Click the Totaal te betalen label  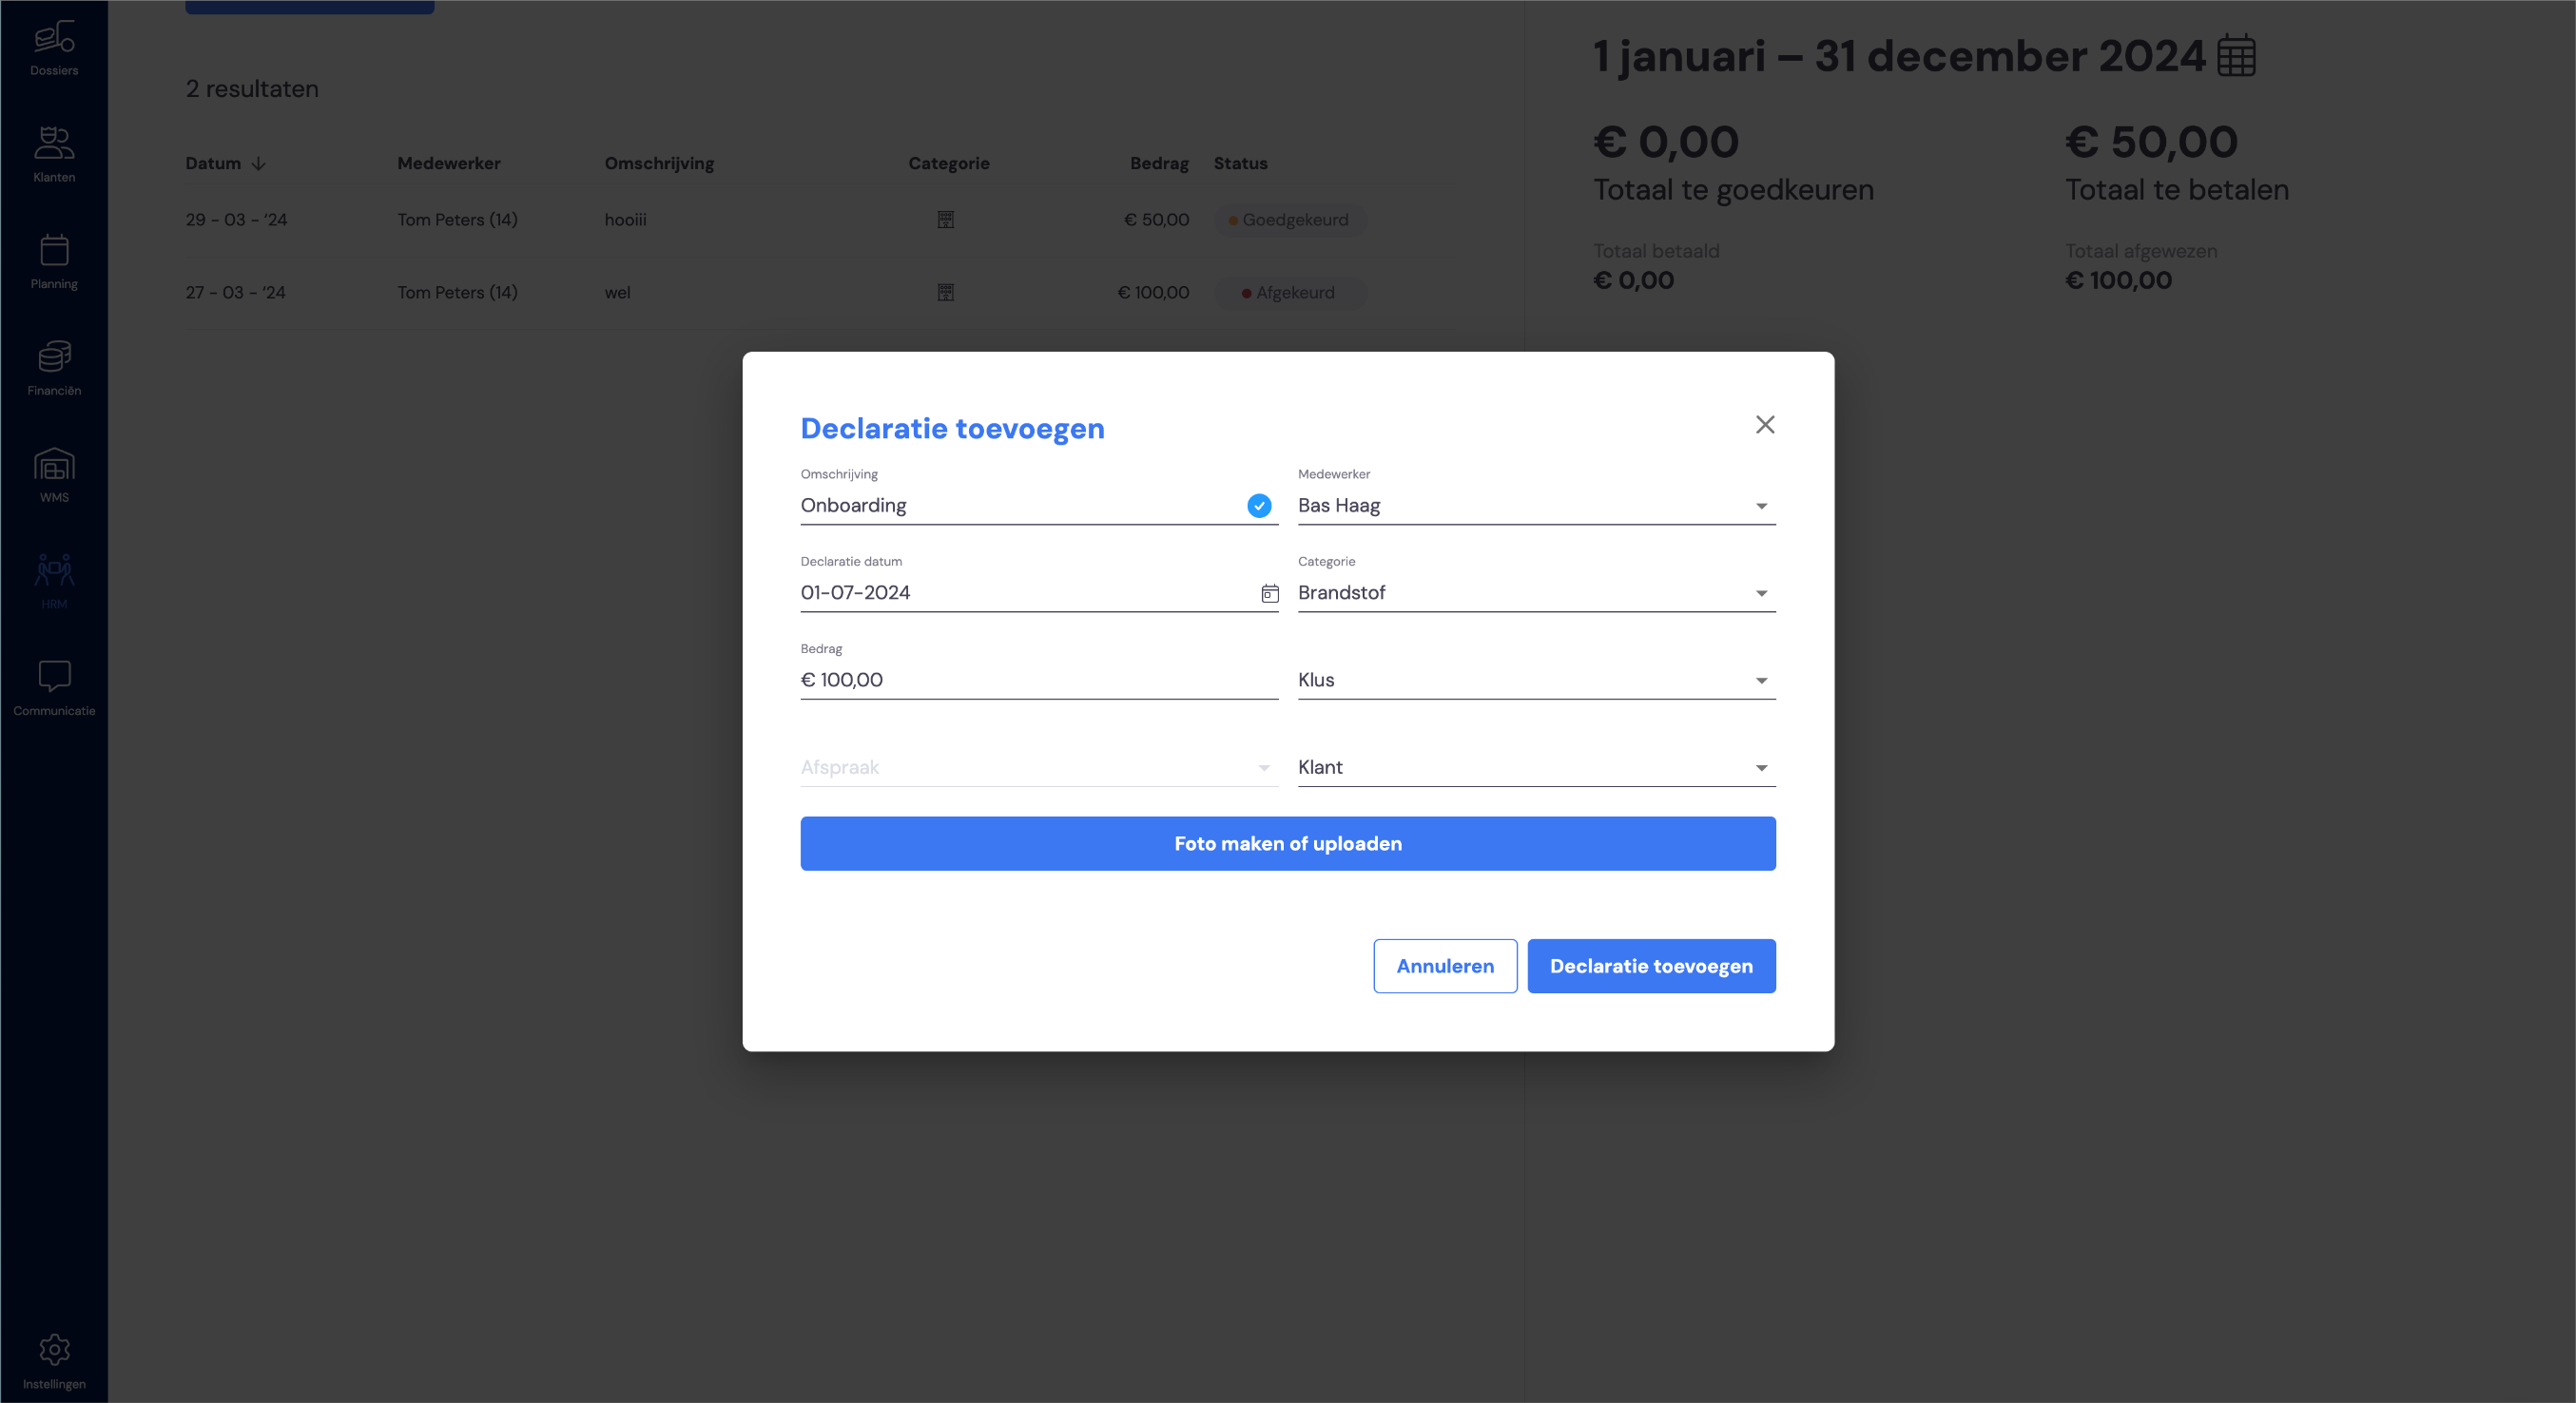2177,190
